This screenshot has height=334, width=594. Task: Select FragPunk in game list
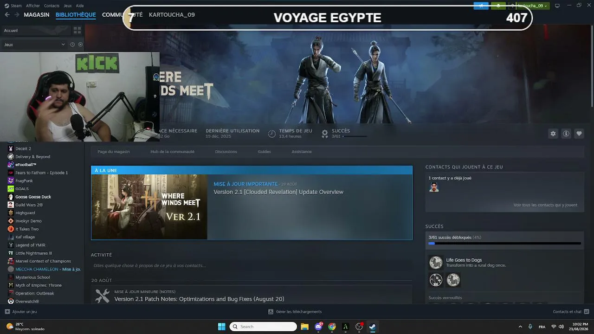tap(24, 181)
